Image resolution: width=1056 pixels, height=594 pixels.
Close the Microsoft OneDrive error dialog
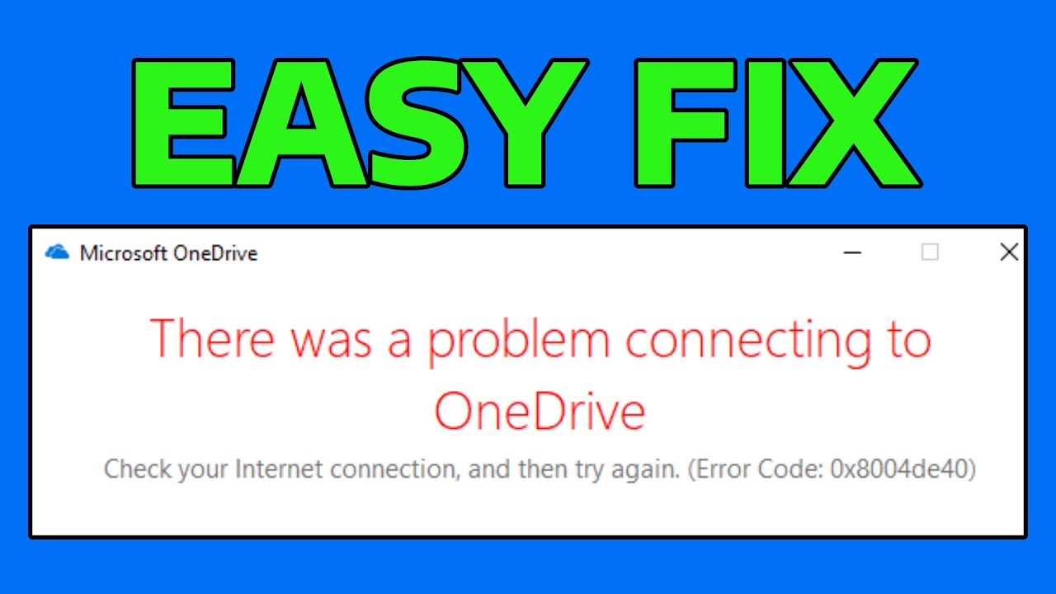[1009, 252]
